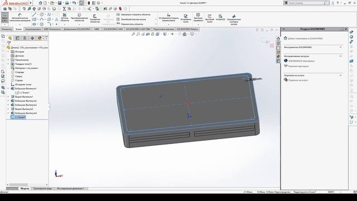Select Эскиз7 in the feature tree

pos(18,117)
